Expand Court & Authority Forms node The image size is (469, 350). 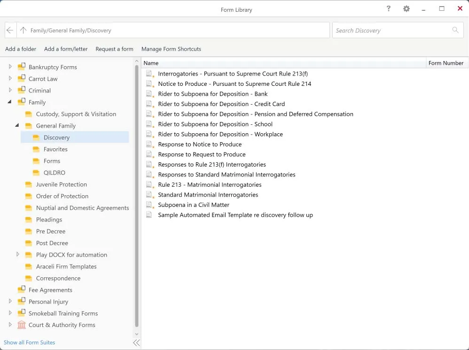tap(10, 325)
